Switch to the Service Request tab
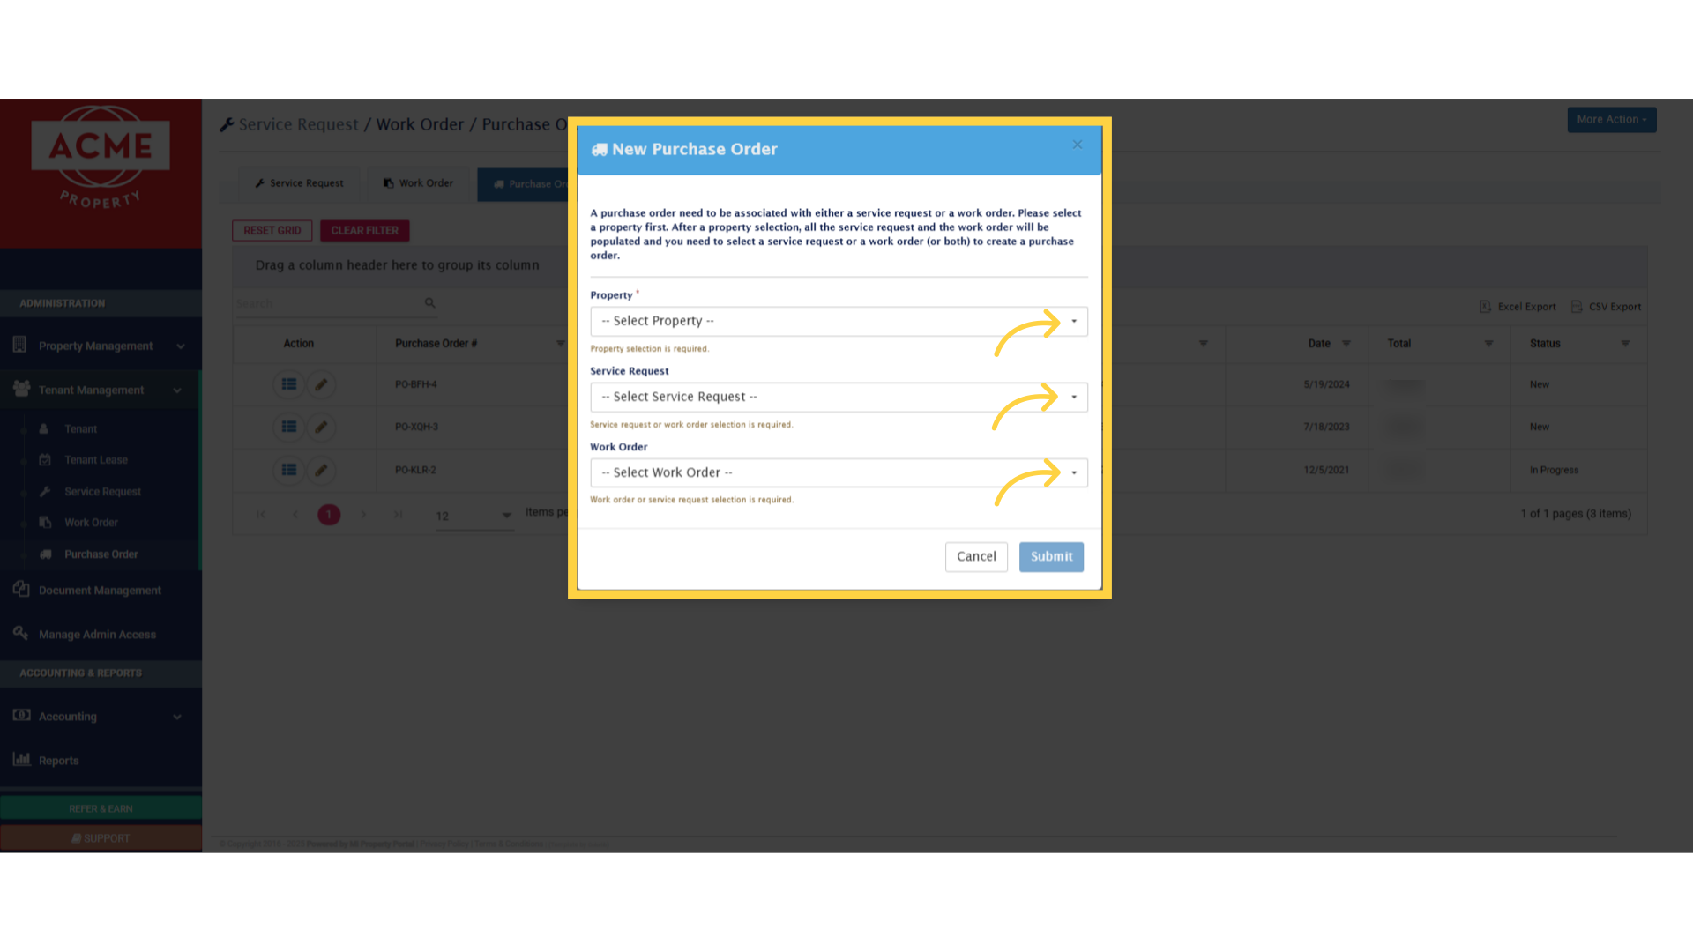 point(299,182)
